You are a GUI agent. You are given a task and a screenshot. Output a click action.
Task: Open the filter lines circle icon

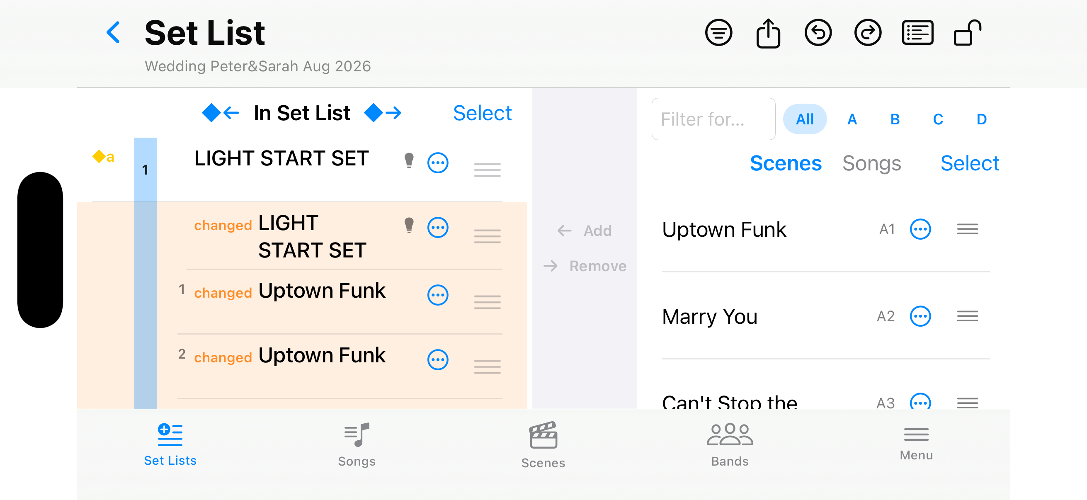(718, 32)
